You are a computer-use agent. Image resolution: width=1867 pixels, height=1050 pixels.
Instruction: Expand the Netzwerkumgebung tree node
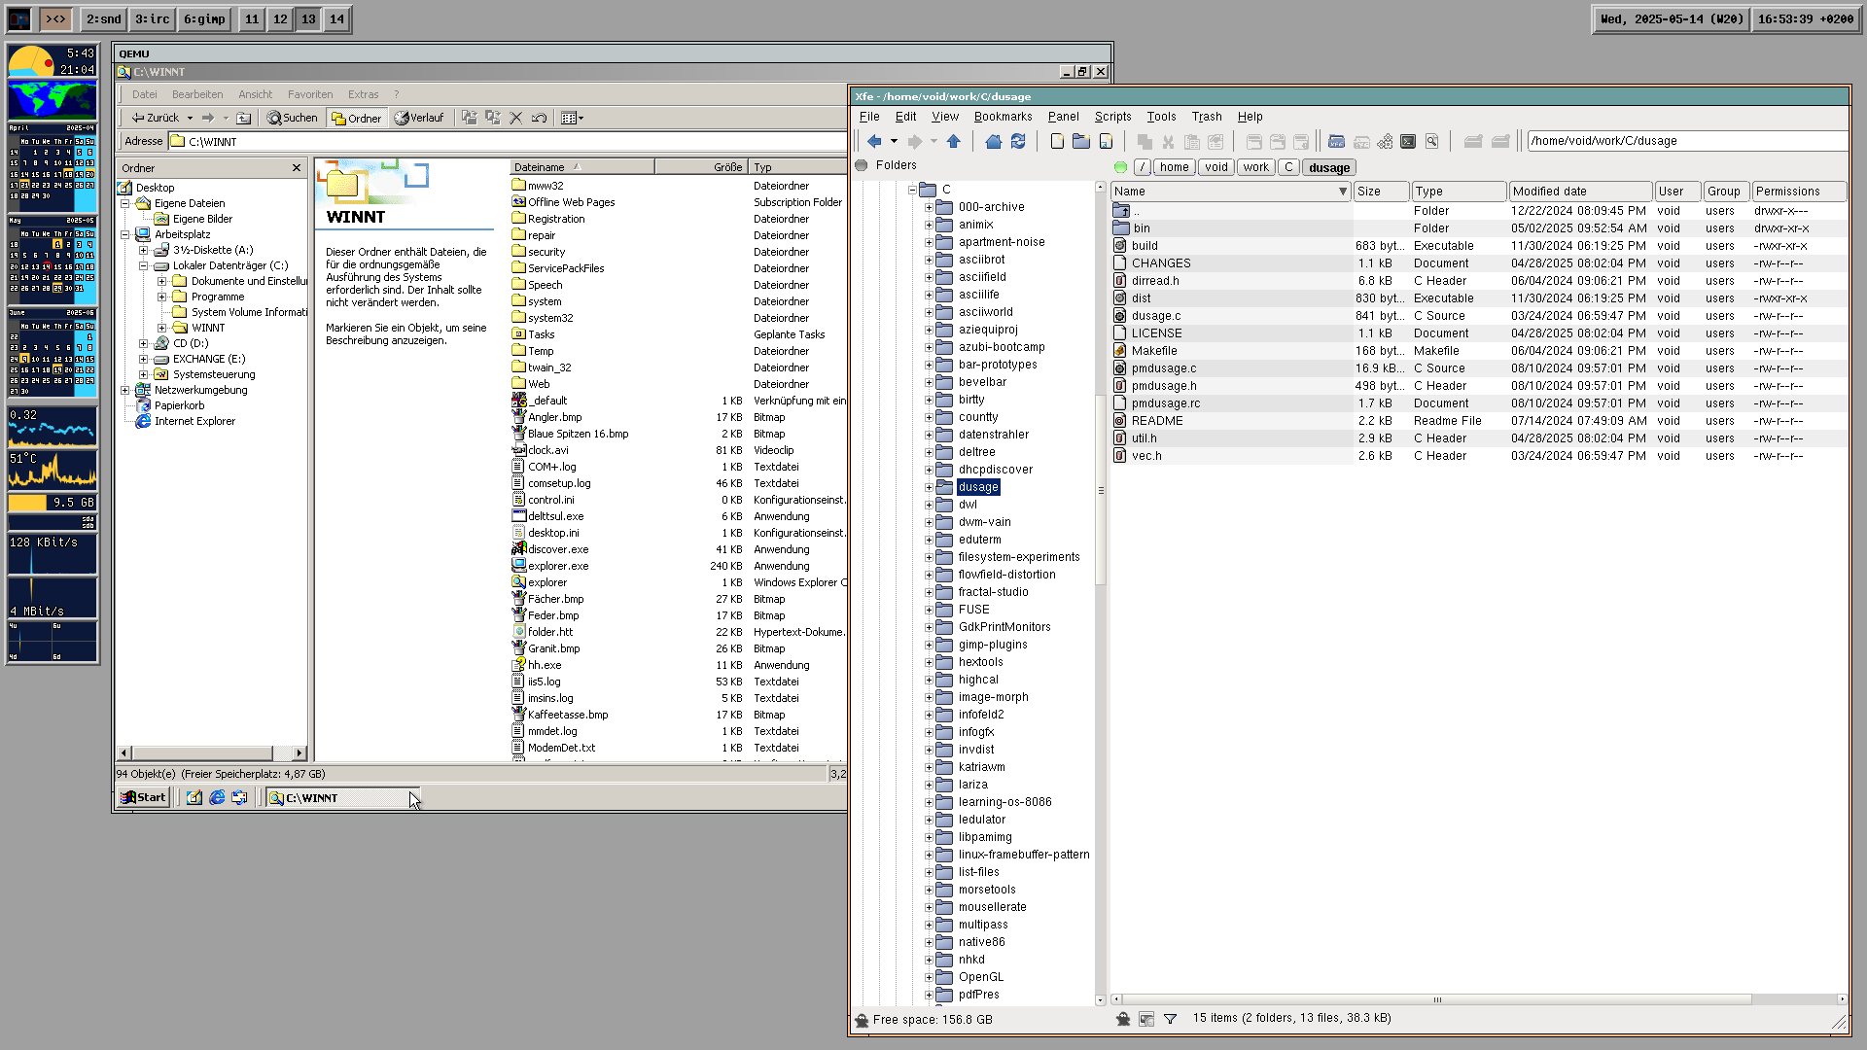coord(125,390)
